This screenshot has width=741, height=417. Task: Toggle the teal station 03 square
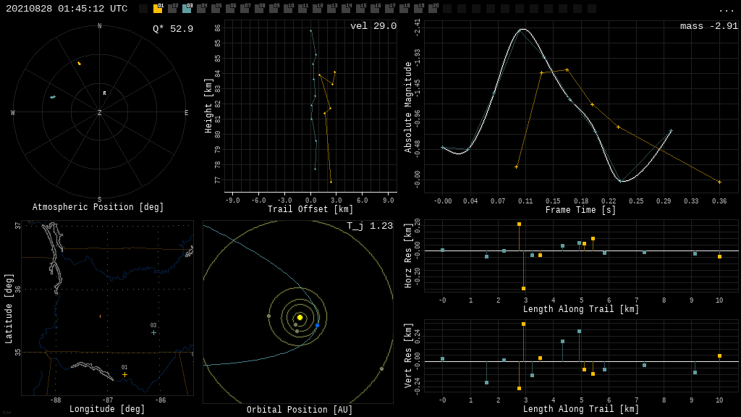point(187,9)
